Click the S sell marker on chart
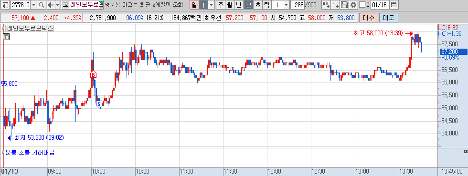 [x=99, y=104]
